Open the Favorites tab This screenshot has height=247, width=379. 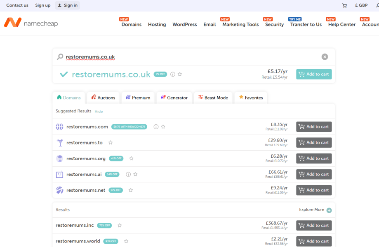(251, 98)
